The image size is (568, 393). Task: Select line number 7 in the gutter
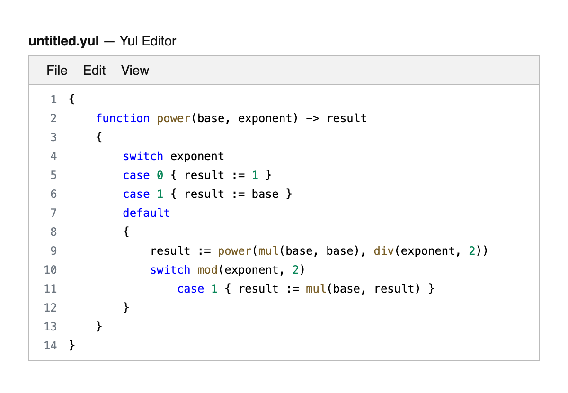click(x=53, y=213)
